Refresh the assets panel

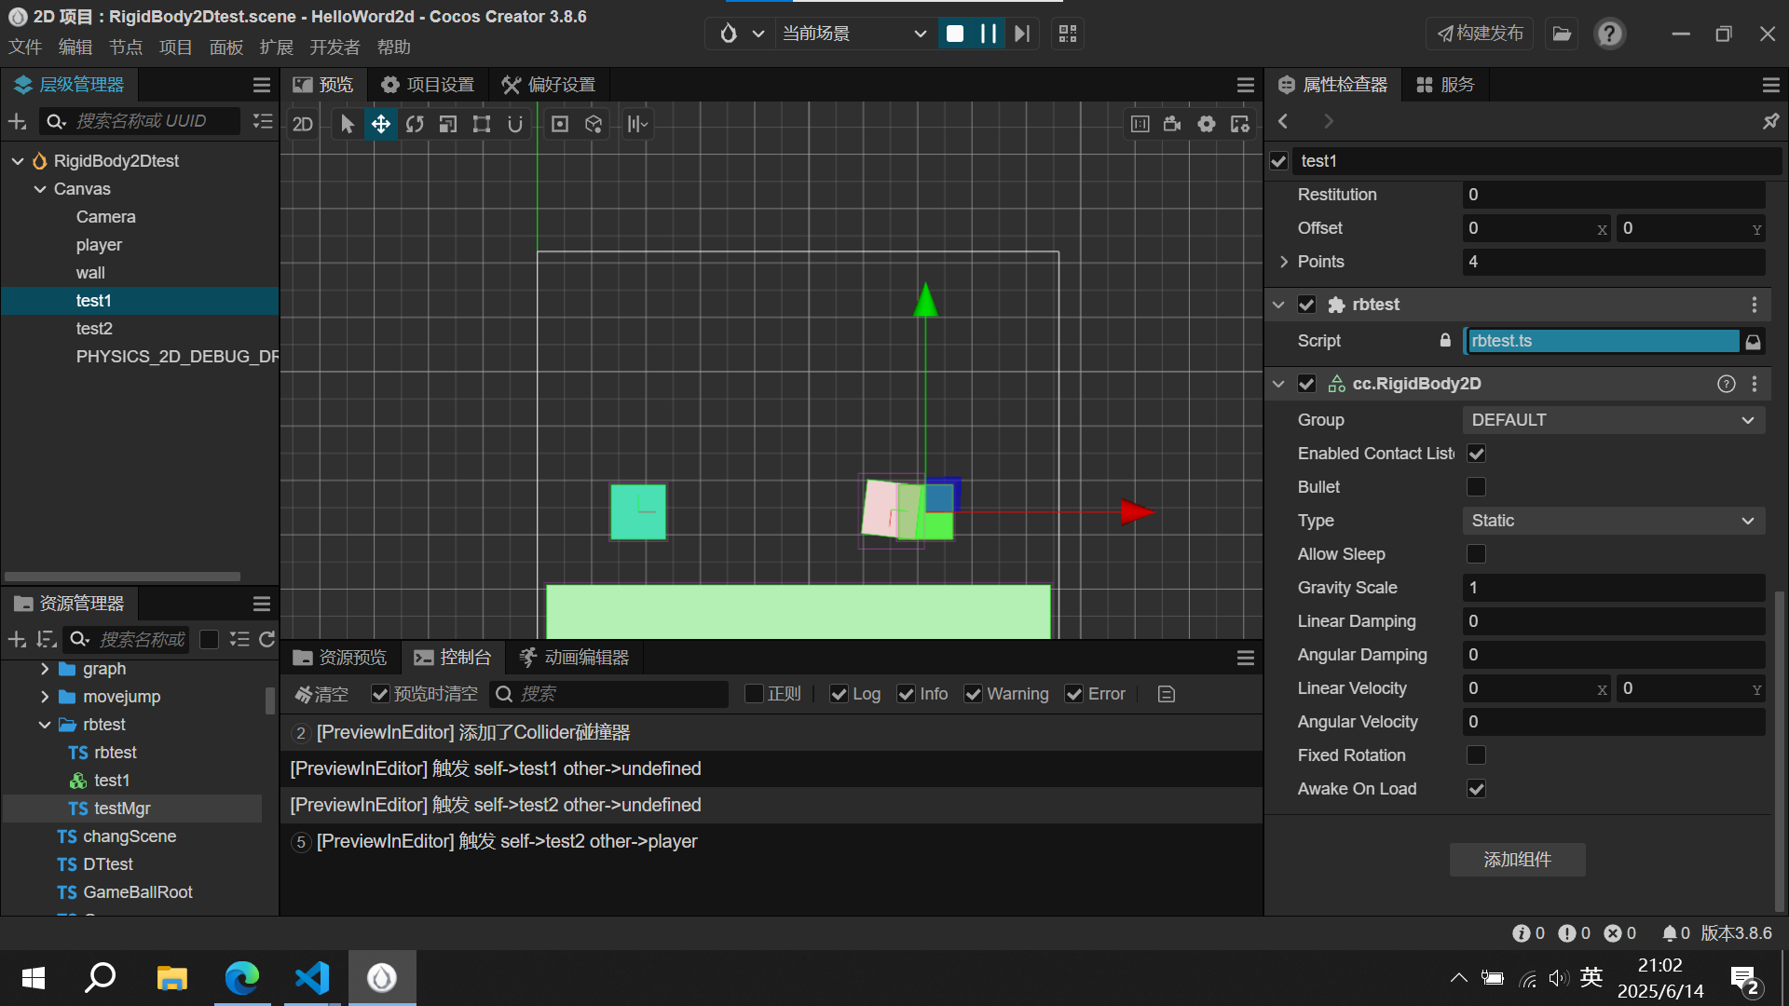tap(267, 639)
